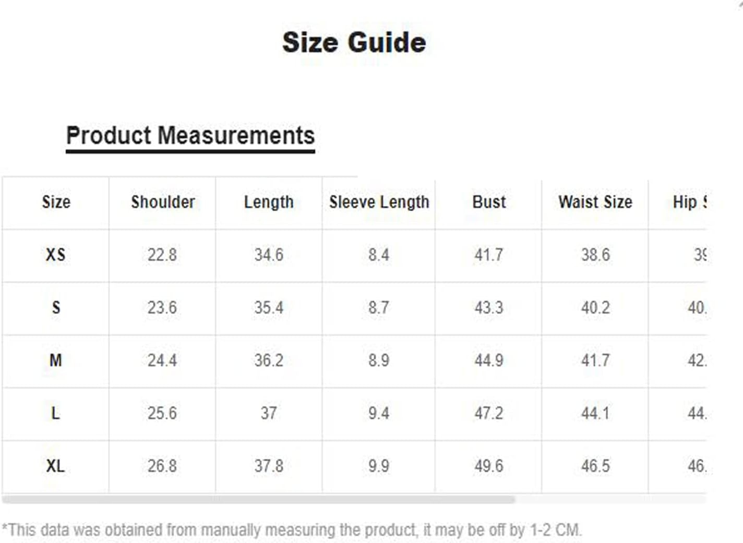Click the L length value 37
The width and height of the screenshot is (743, 543).
(269, 413)
